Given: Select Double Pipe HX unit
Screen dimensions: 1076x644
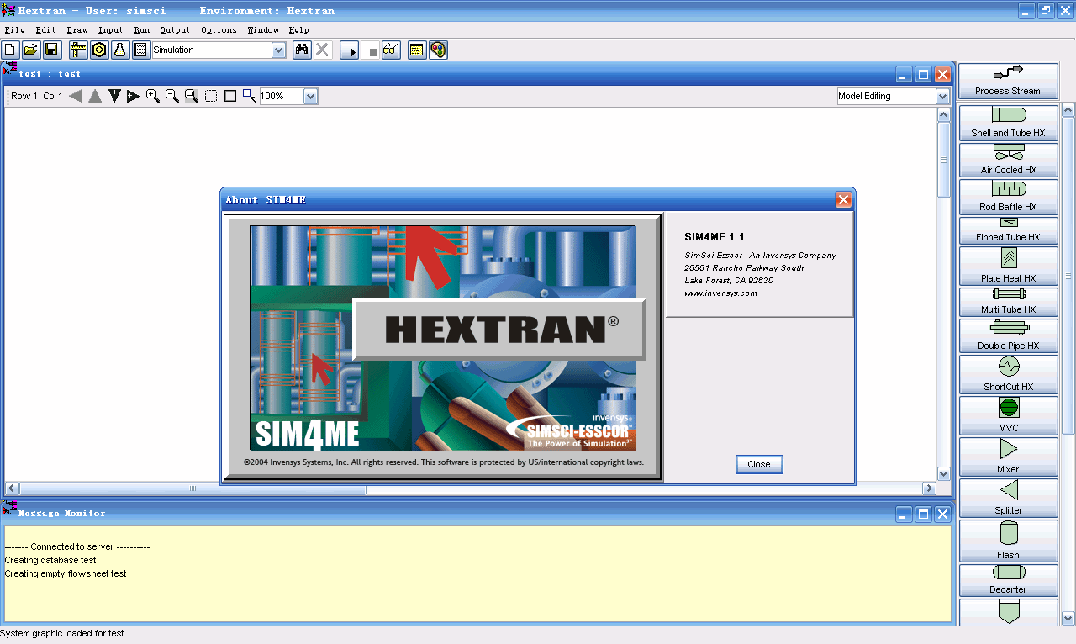Looking at the screenshot, I should tap(1008, 335).
